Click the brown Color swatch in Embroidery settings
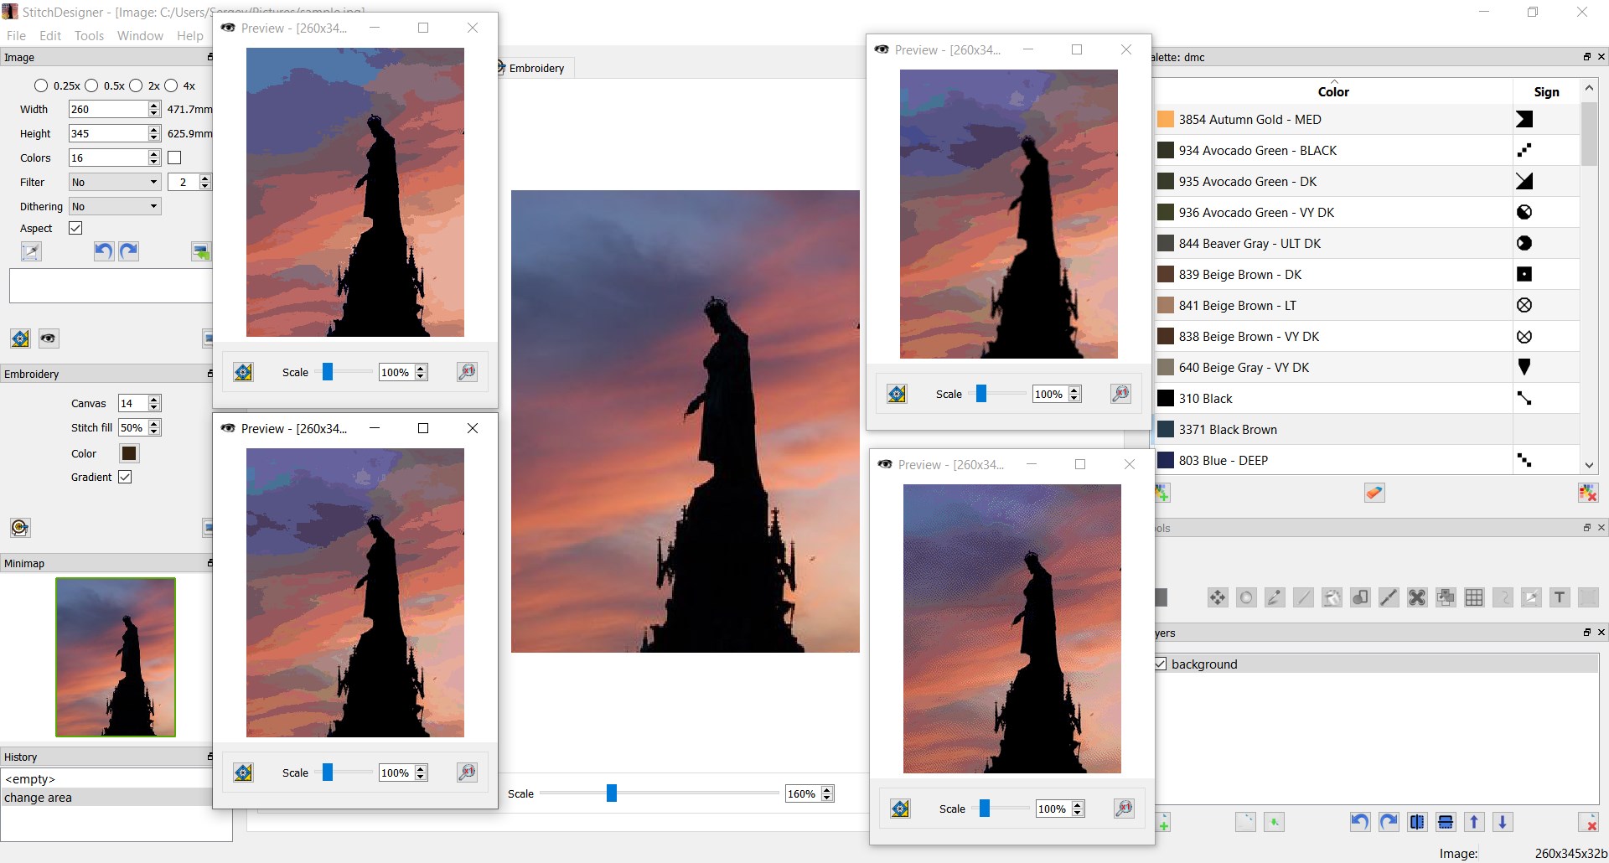This screenshot has height=863, width=1609. pos(129,453)
